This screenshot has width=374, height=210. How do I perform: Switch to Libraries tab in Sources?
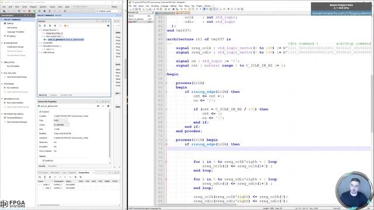(x=53, y=95)
